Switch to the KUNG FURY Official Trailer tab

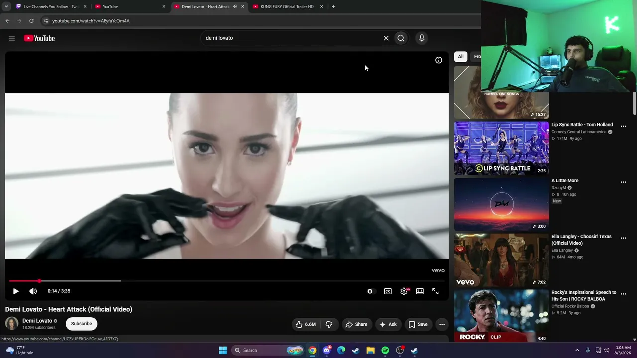coord(288,7)
